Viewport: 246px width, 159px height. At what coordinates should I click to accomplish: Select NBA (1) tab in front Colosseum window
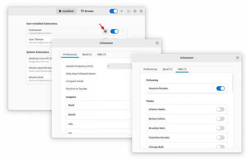tap(182, 69)
